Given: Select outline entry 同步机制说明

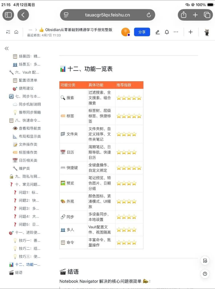Looking at the screenshot, I should pyautogui.click(x=27, y=104).
